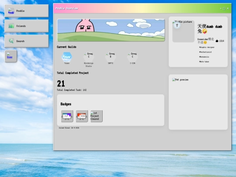Close the Profile Overview window

228,9
